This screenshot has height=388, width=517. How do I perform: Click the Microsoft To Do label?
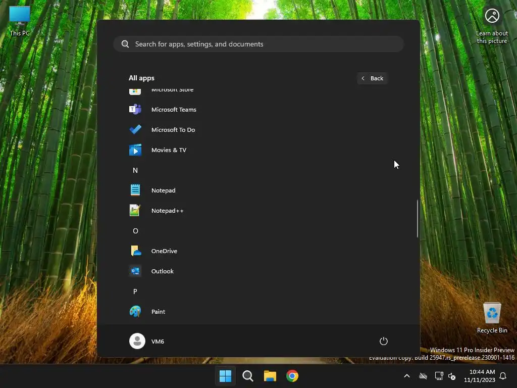[173, 130]
